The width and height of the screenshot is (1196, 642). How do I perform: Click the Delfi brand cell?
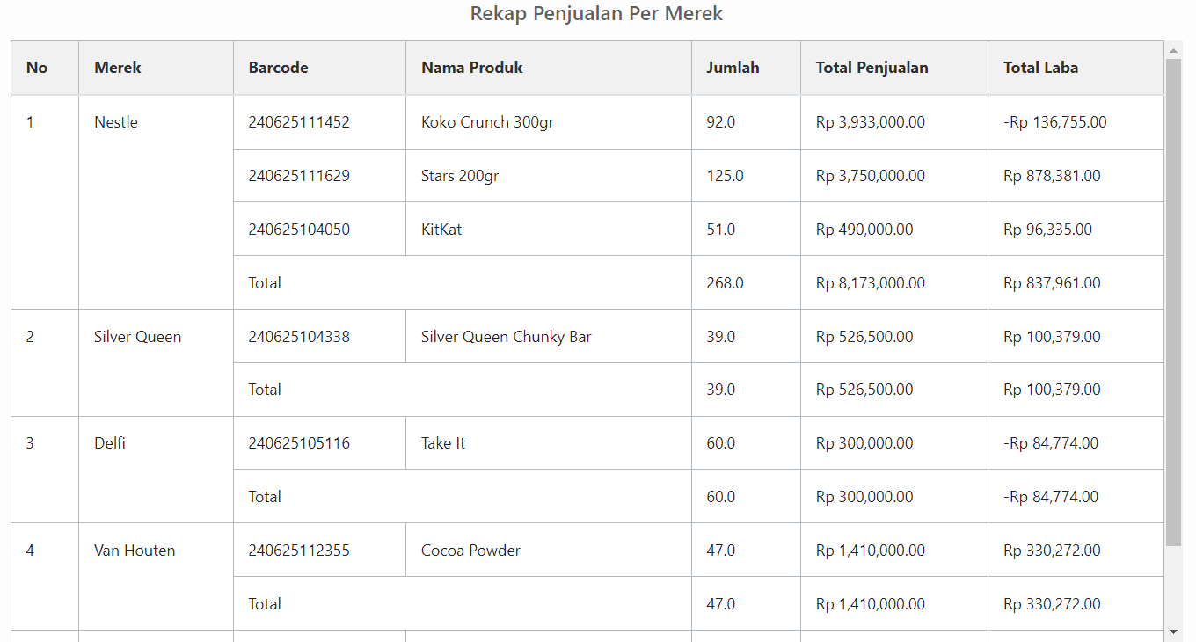[110, 443]
